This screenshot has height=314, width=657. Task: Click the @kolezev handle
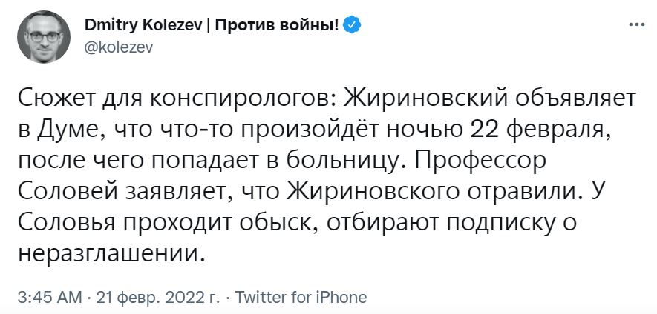[x=119, y=47]
